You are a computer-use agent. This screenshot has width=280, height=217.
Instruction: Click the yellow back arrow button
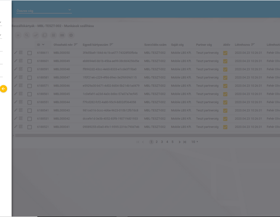pos(3,89)
